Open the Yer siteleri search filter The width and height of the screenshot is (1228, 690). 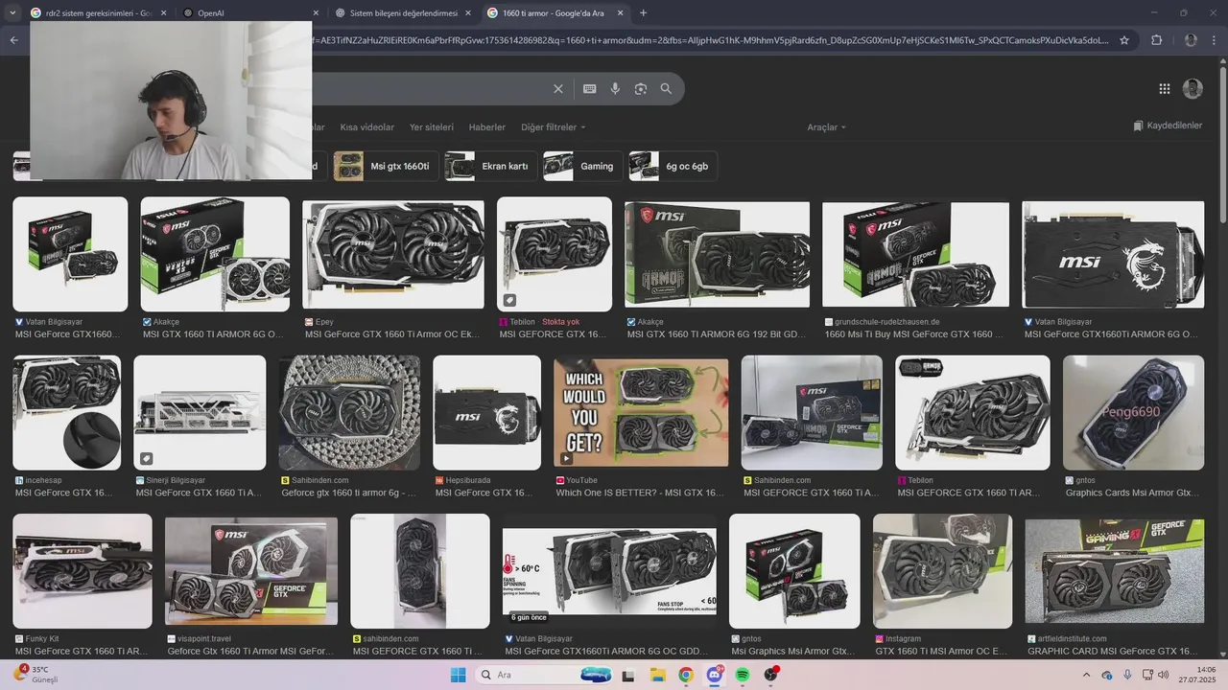click(432, 127)
